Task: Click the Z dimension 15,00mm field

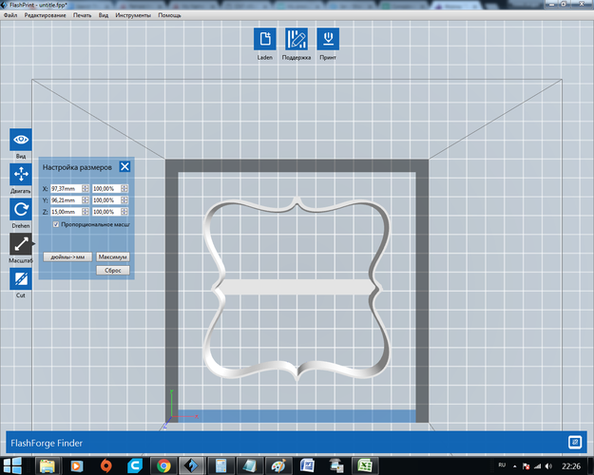Action: [66, 212]
